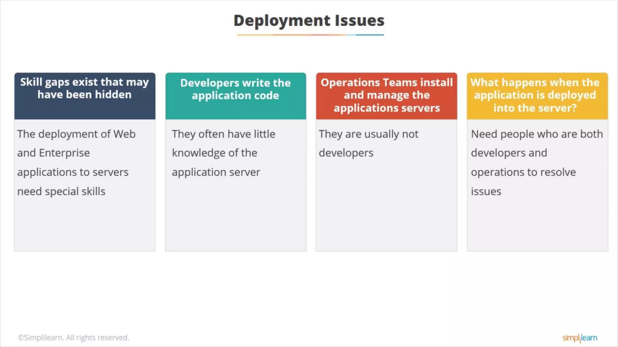Click 'They are usually not developers' text

pyautogui.click(x=368, y=134)
